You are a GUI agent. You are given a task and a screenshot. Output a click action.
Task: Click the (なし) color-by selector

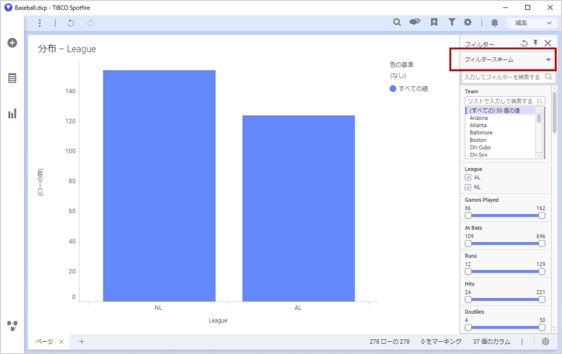pos(398,76)
